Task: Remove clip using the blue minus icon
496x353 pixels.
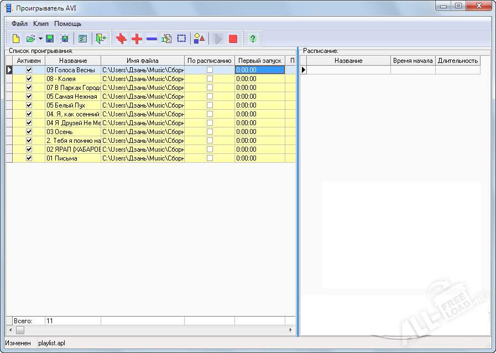Action: click(x=152, y=39)
